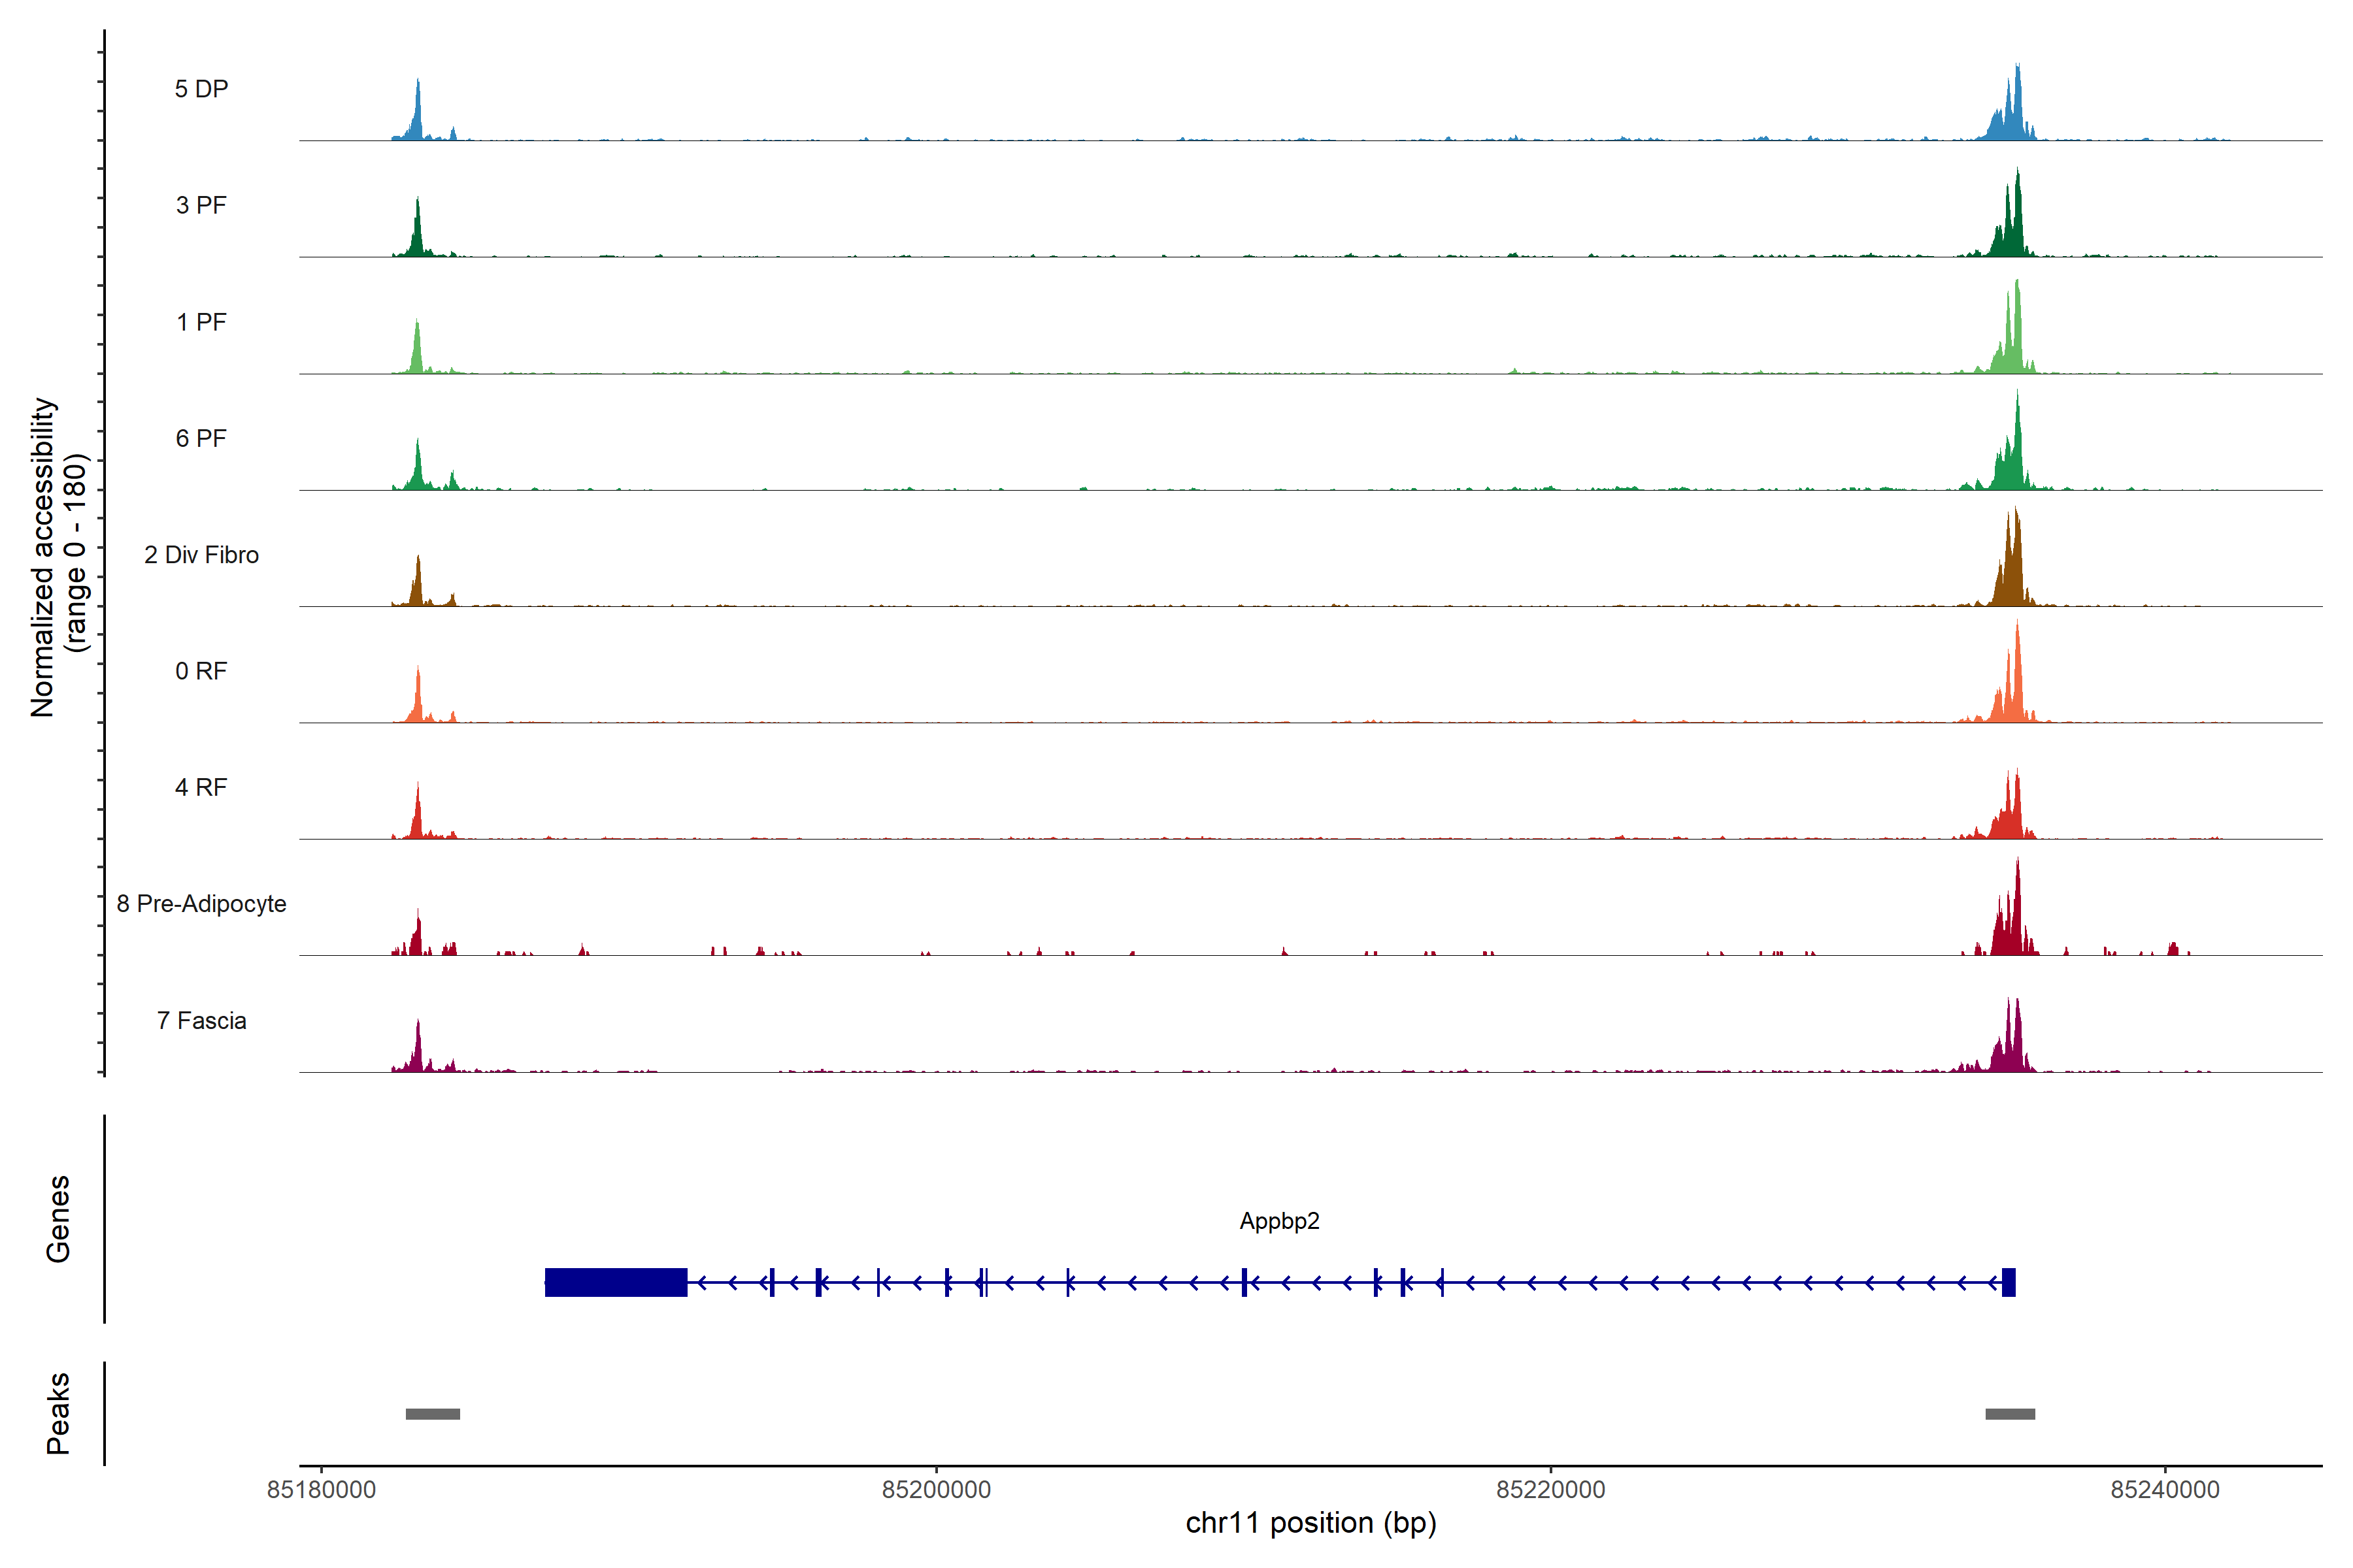Click the Appbp2 gene name label
2353x1568 pixels.
(1278, 1221)
